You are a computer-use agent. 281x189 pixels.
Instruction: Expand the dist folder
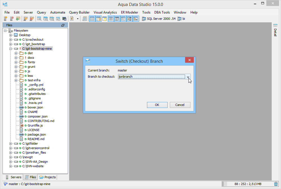[16, 53]
